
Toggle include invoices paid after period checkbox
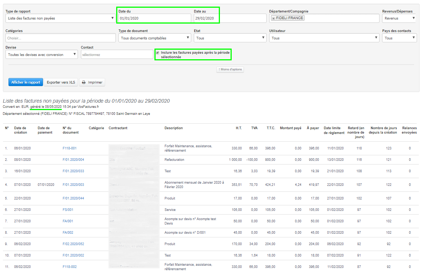tap(158, 53)
